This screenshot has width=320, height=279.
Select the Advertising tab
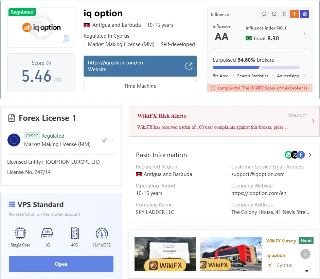click(x=288, y=76)
